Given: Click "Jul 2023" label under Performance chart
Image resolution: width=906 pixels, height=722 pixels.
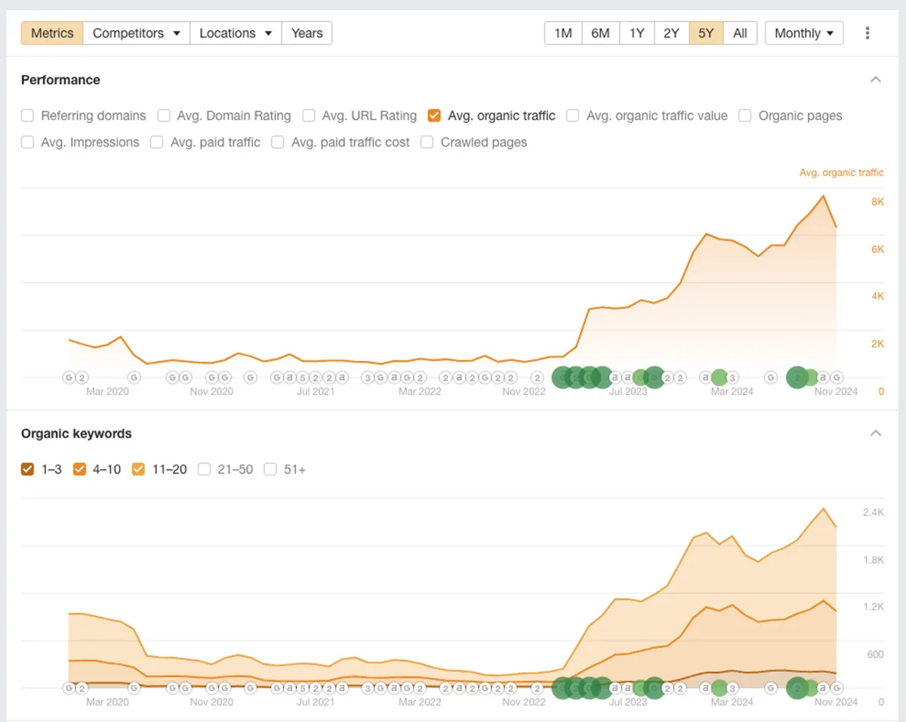Looking at the screenshot, I should pyautogui.click(x=627, y=391).
